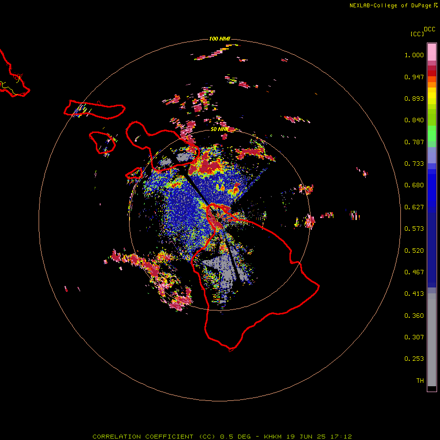Screen dimensions: 440x440
Task: Click the 0.360 scale value
Action: click(414, 316)
